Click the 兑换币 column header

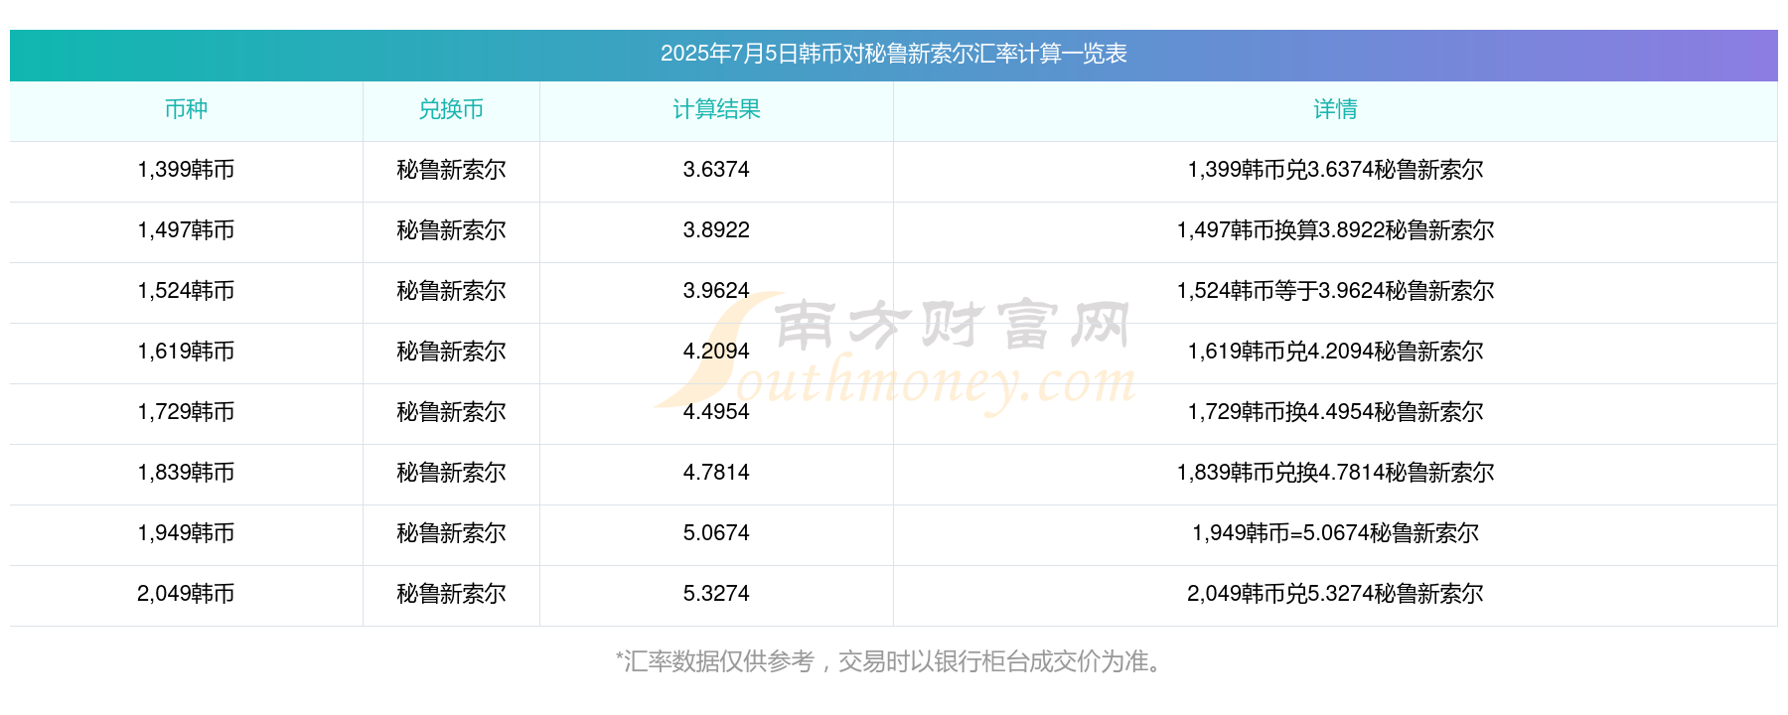451,109
